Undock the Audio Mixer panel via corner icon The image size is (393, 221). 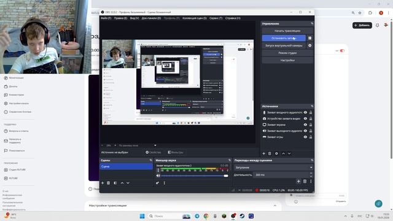229,160
